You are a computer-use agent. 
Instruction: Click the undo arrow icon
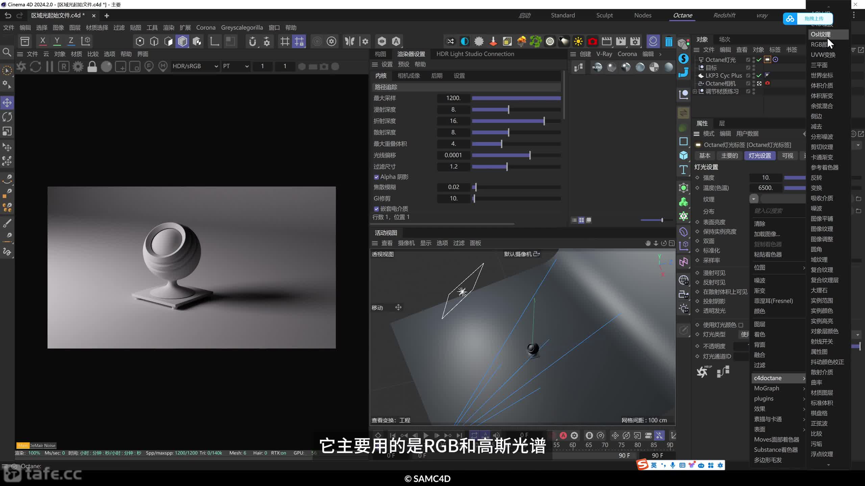click(8, 16)
